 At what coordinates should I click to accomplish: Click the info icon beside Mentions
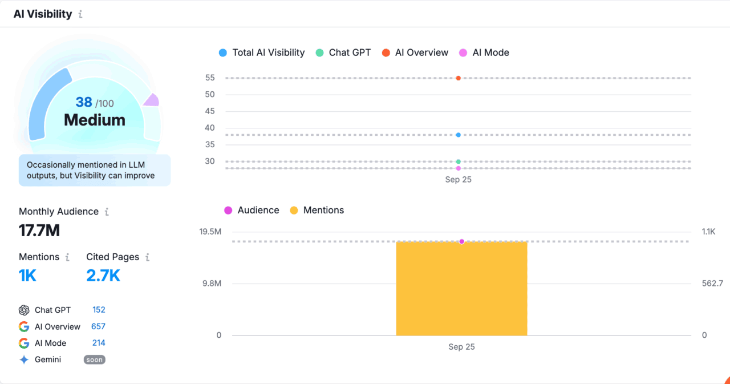tap(68, 257)
